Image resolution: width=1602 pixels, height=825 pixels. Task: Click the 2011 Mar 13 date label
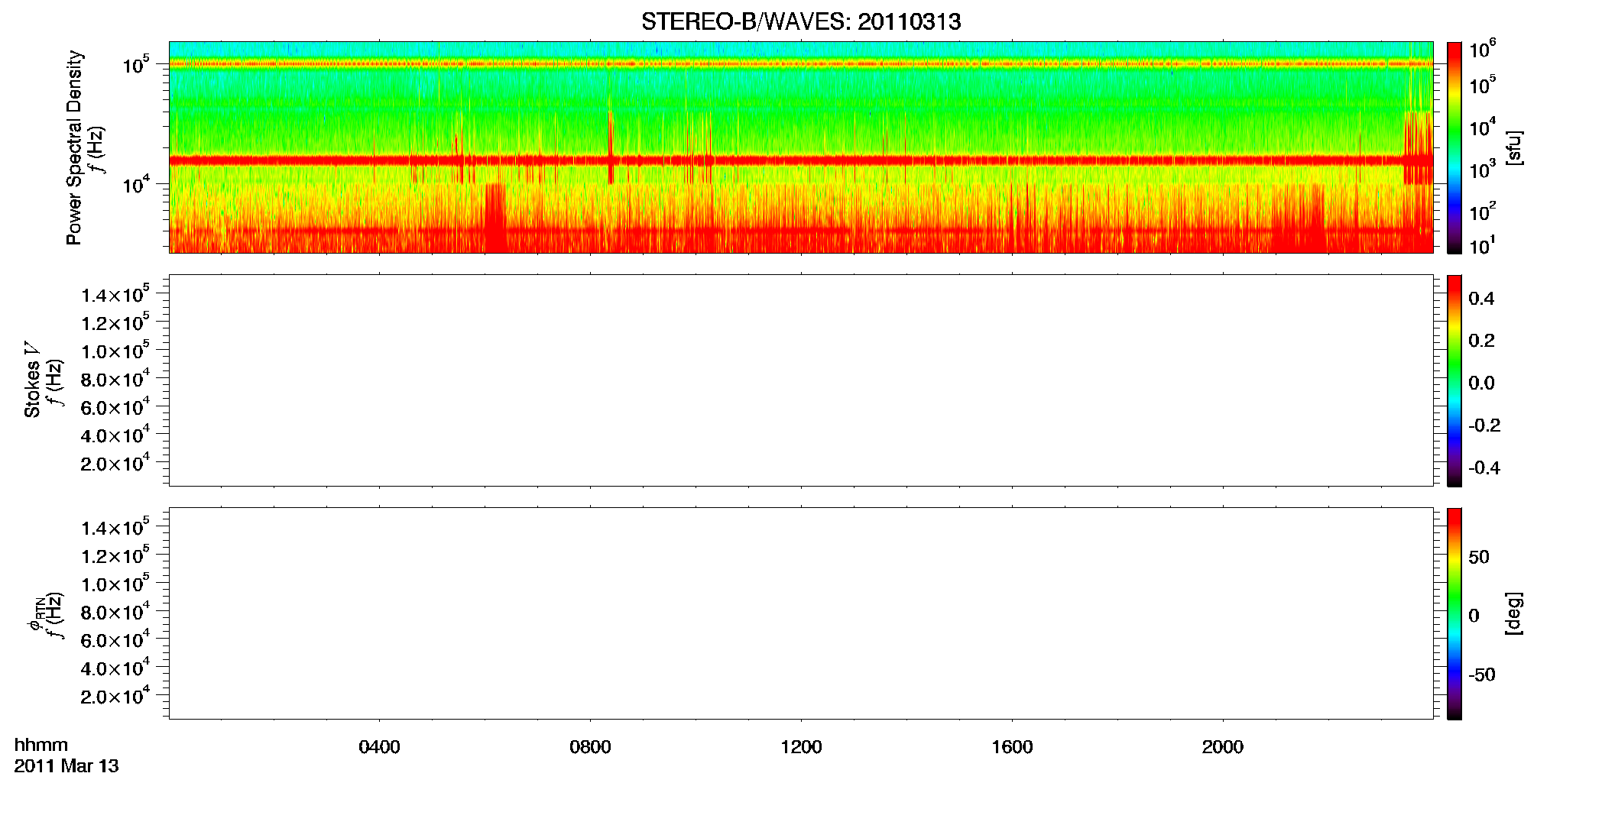click(66, 766)
